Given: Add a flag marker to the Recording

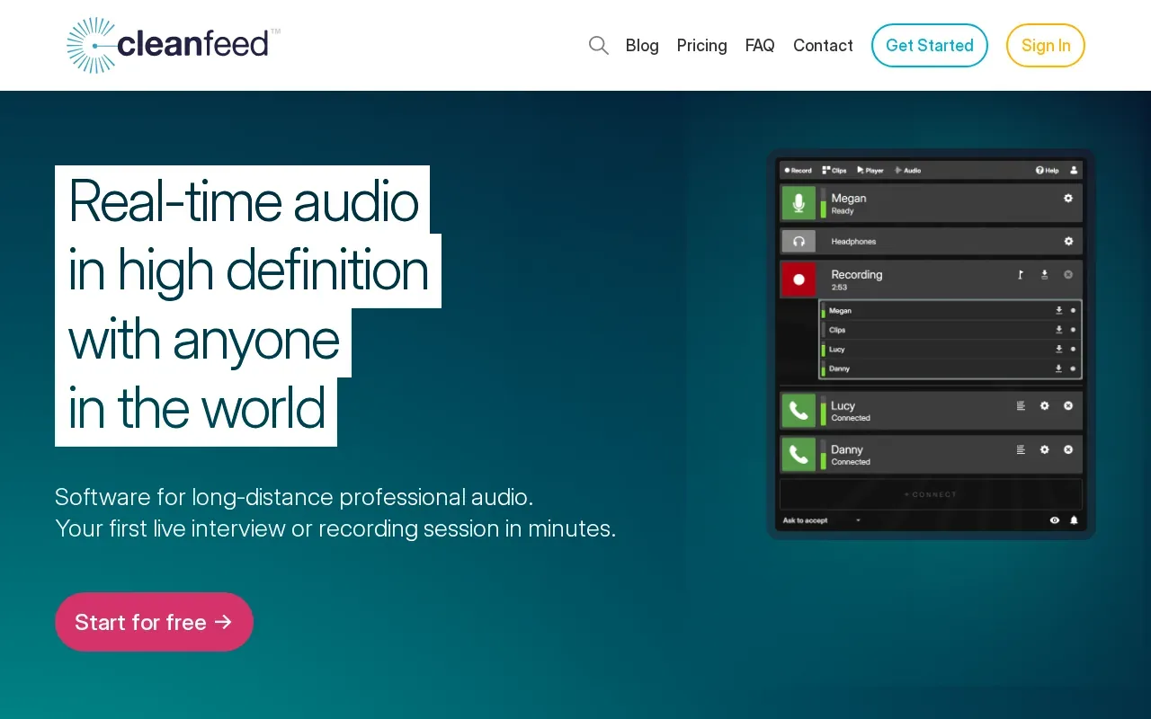Looking at the screenshot, I should pyautogui.click(x=1021, y=275).
